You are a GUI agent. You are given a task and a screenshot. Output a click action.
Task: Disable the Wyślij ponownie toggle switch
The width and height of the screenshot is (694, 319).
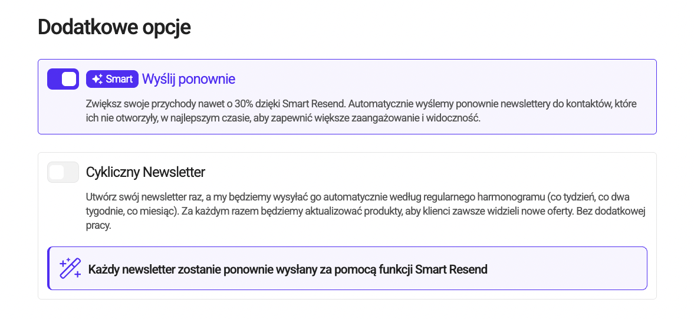pos(63,79)
